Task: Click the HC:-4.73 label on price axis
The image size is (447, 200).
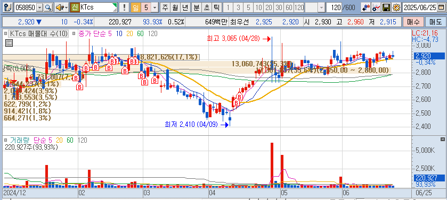Action: point(425,39)
